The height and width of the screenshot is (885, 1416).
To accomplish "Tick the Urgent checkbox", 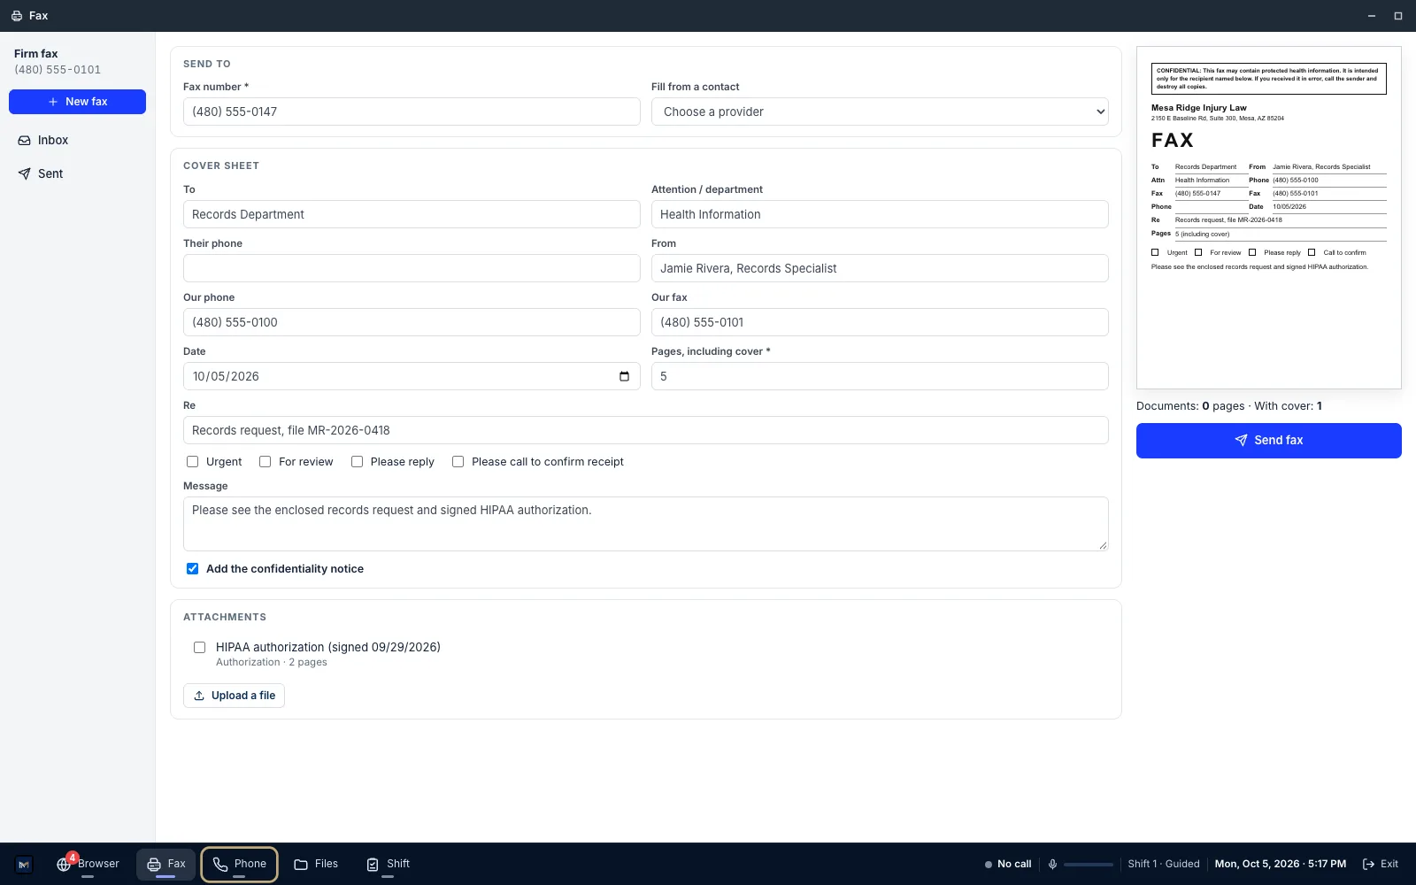I will coord(192,462).
